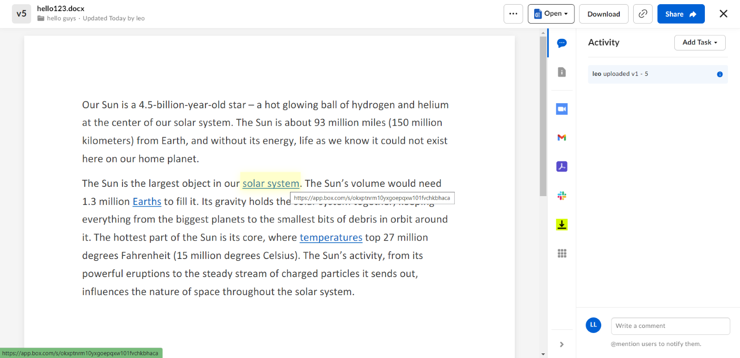
Task: Show all apps grid icon
Action: tap(561, 253)
